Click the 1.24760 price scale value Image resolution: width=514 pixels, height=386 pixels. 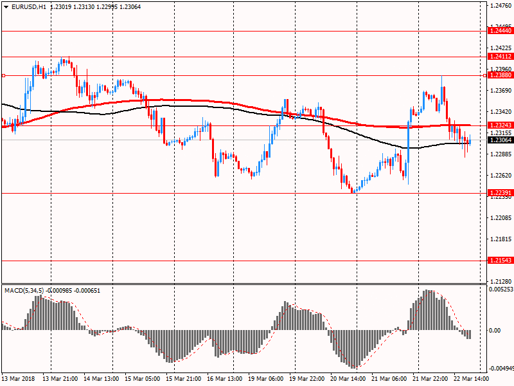click(501, 5)
